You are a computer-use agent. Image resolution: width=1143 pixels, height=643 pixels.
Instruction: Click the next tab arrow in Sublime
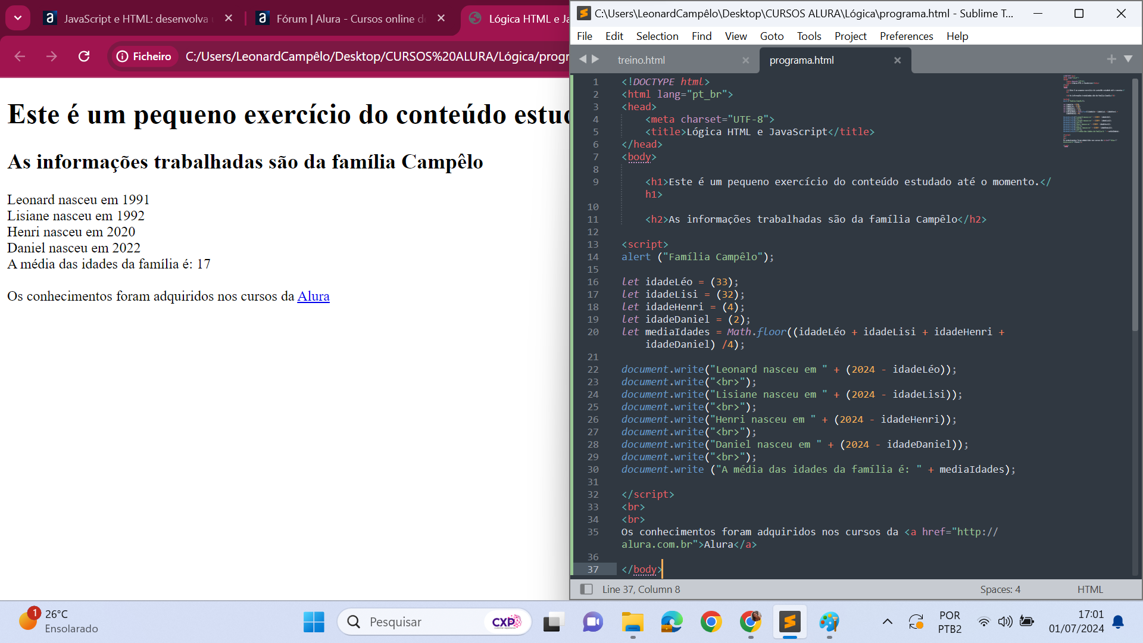tap(595, 59)
